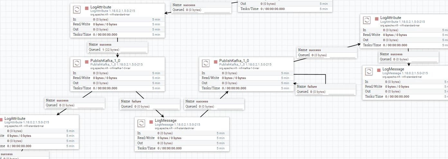
Task: Click the LogAttribute 1.18.0.2.1.5.0-215 version text on the processor above the 22-byte queue
Action: coord(113,11)
